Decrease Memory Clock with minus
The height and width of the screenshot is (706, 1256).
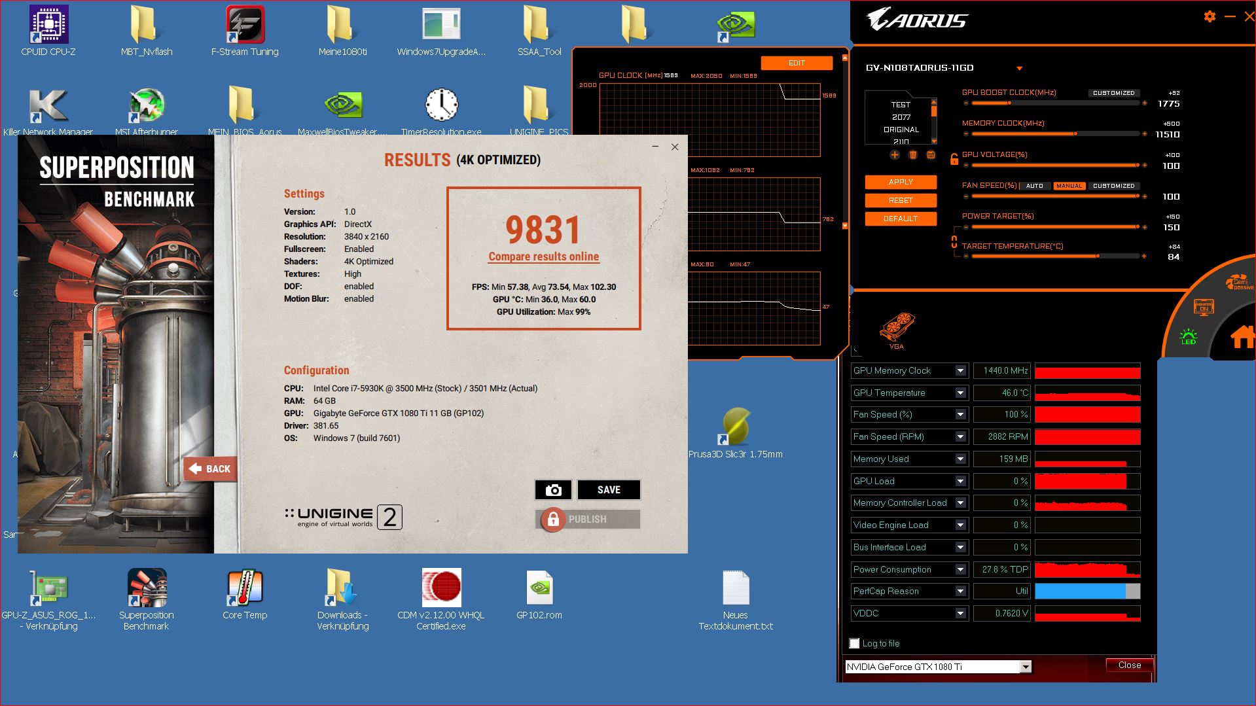click(966, 134)
